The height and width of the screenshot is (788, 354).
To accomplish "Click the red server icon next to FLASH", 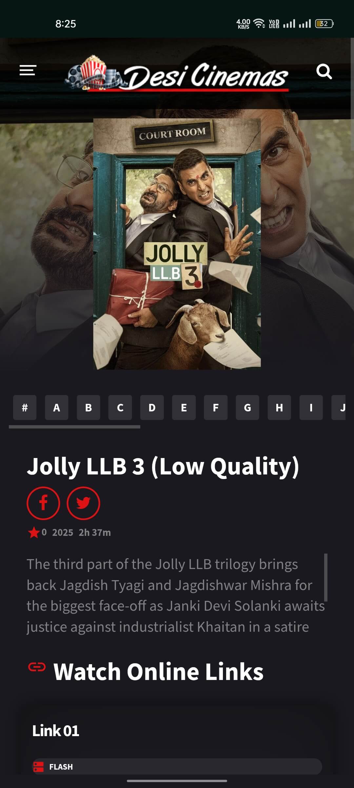I will pos(38,767).
